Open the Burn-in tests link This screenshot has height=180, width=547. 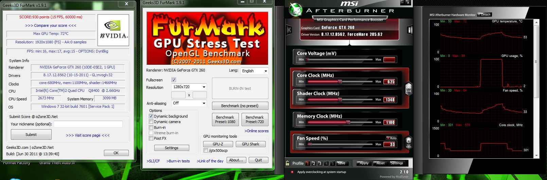(178, 161)
